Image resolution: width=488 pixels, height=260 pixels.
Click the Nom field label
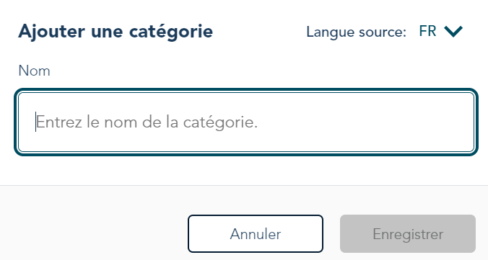tap(34, 71)
